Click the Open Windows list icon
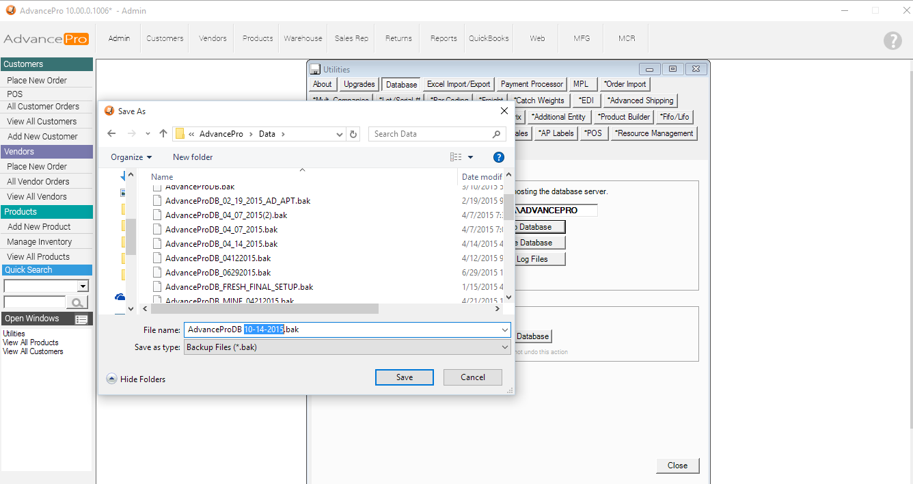The image size is (913, 484). [81, 319]
